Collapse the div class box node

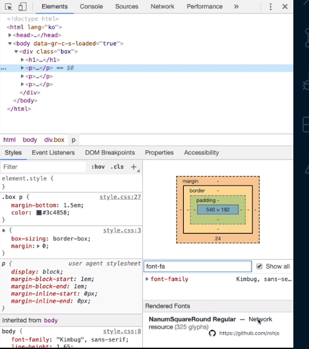click(16, 52)
